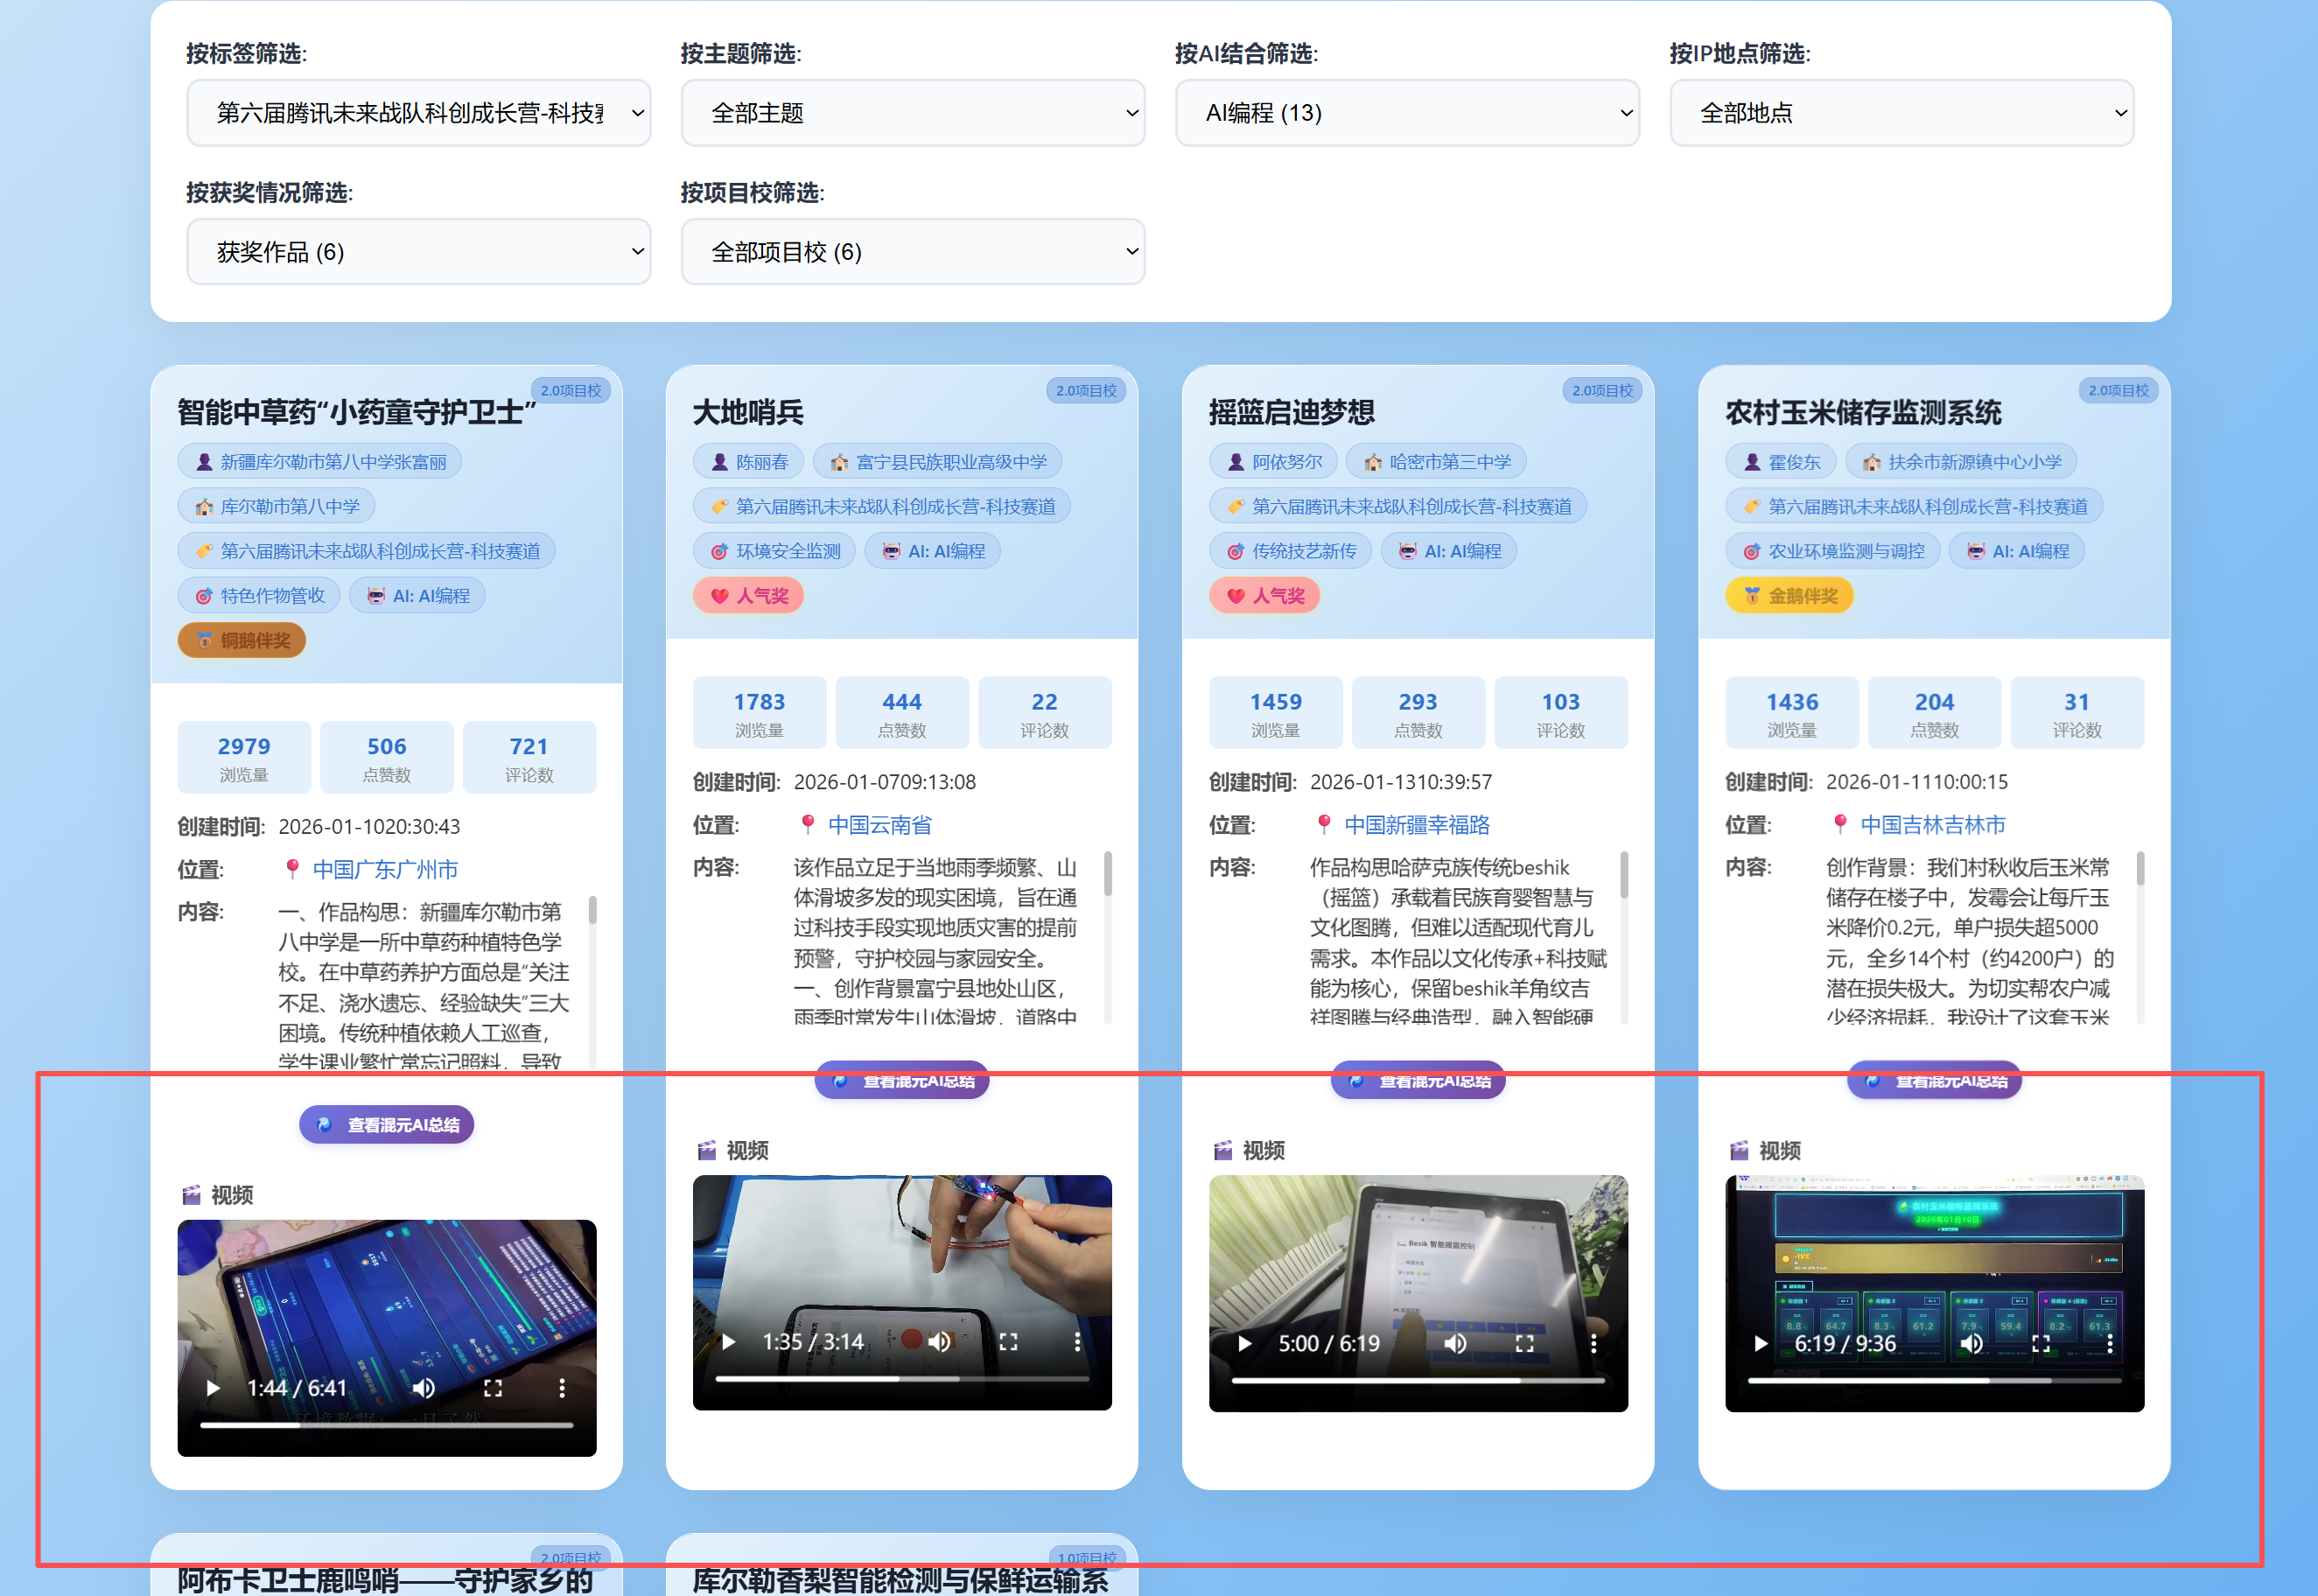The width and height of the screenshot is (2318, 1596).
Task: Play the 摇篮启迪梦想 video
Action: pyautogui.click(x=1245, y=1344)
